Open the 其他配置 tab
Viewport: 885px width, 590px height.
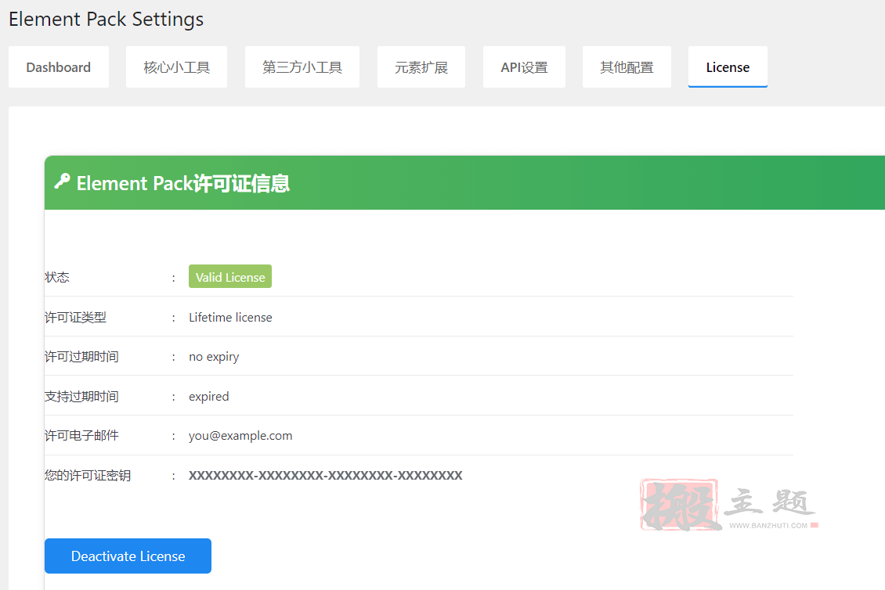[x=627, y=67]
